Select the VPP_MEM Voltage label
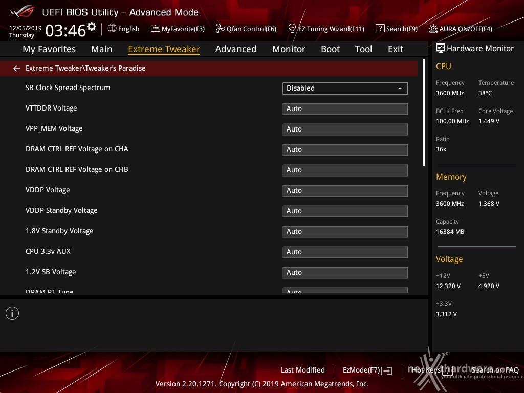The image size is (524, 393). (54, 128)
